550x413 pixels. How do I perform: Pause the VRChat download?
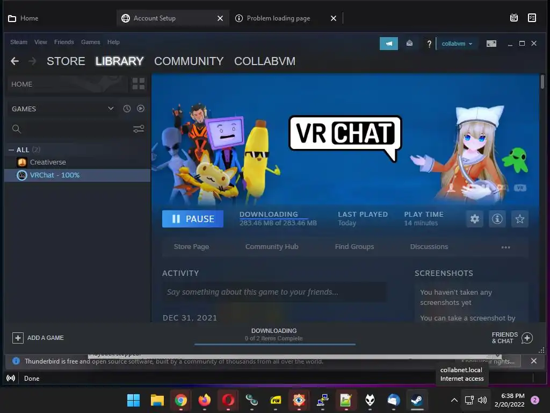[193, 219]
